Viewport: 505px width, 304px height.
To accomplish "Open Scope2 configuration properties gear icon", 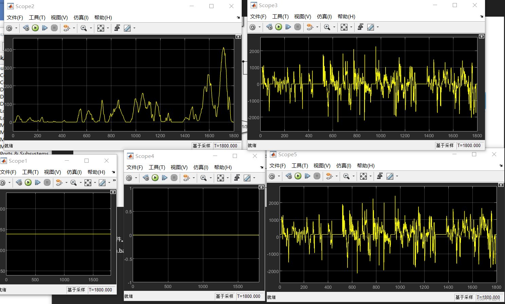I will click(x=9, y=28).
